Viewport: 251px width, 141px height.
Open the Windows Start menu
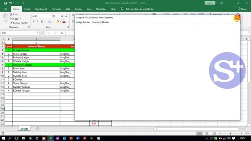coord(3,138)
